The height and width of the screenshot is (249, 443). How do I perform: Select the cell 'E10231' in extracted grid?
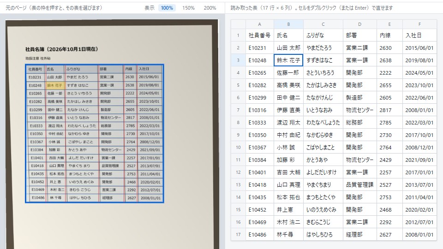[x=260, y=47]
